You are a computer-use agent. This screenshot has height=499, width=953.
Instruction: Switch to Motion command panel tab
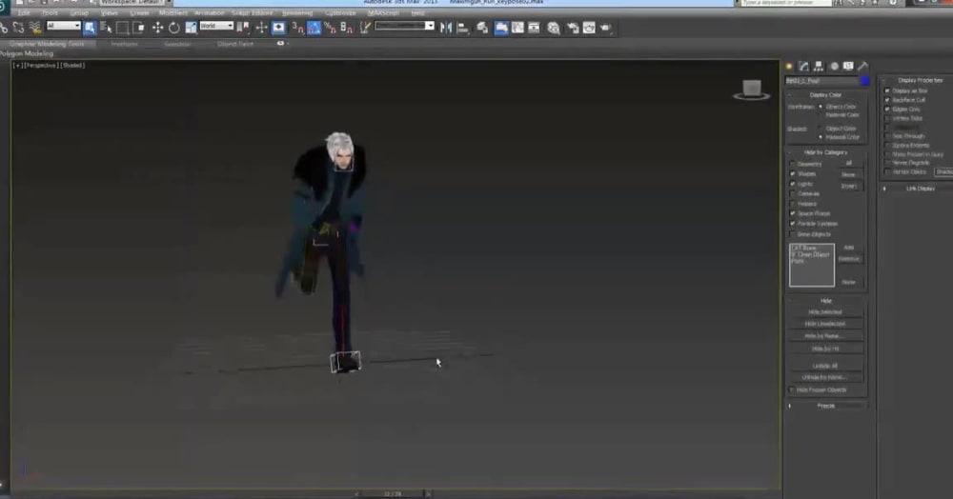coord(834,66)
